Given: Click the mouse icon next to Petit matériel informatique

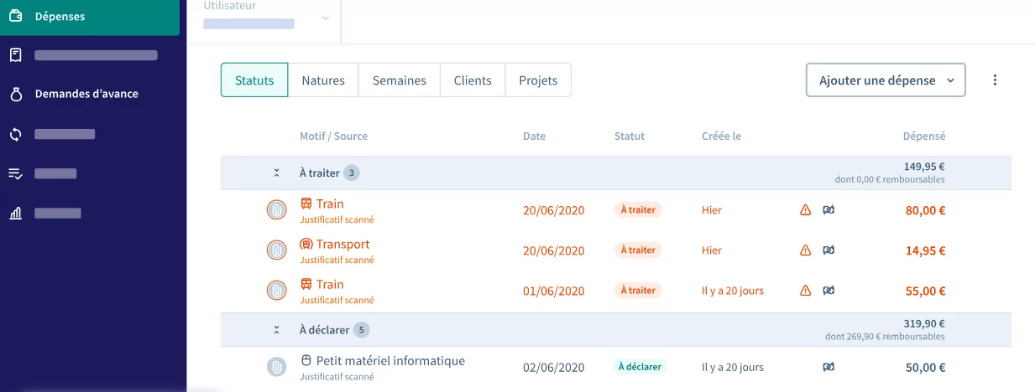Looking at the screenshot, I should pyautogui.click(x=306, y=361).
